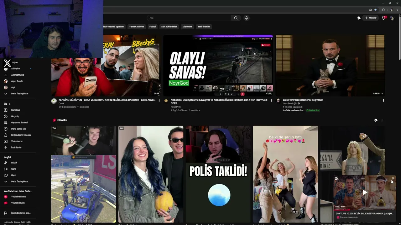Expand the Siz section chevron
401x225 pixels.
click(10, 104)
